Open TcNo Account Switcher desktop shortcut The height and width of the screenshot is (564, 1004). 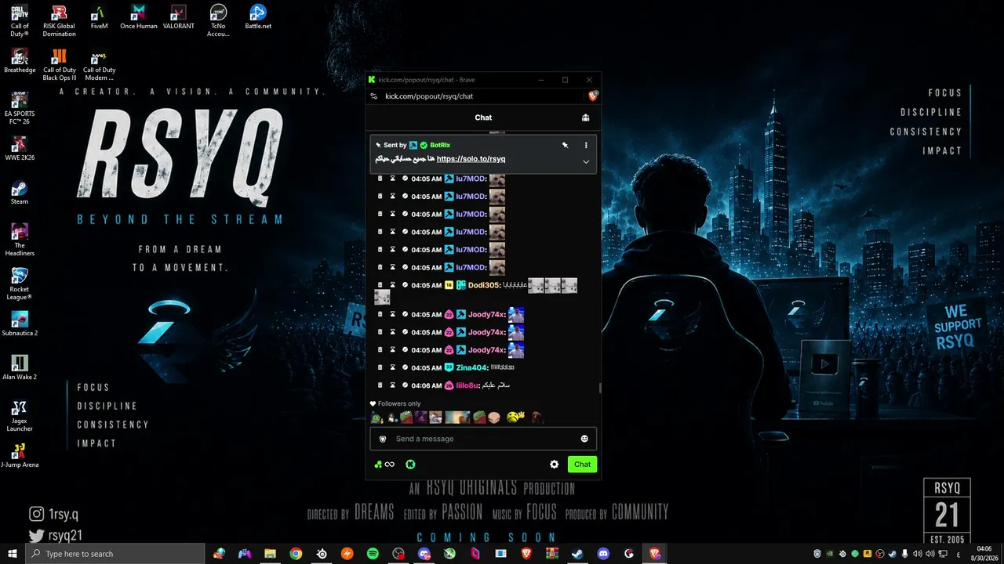(218, 21)
